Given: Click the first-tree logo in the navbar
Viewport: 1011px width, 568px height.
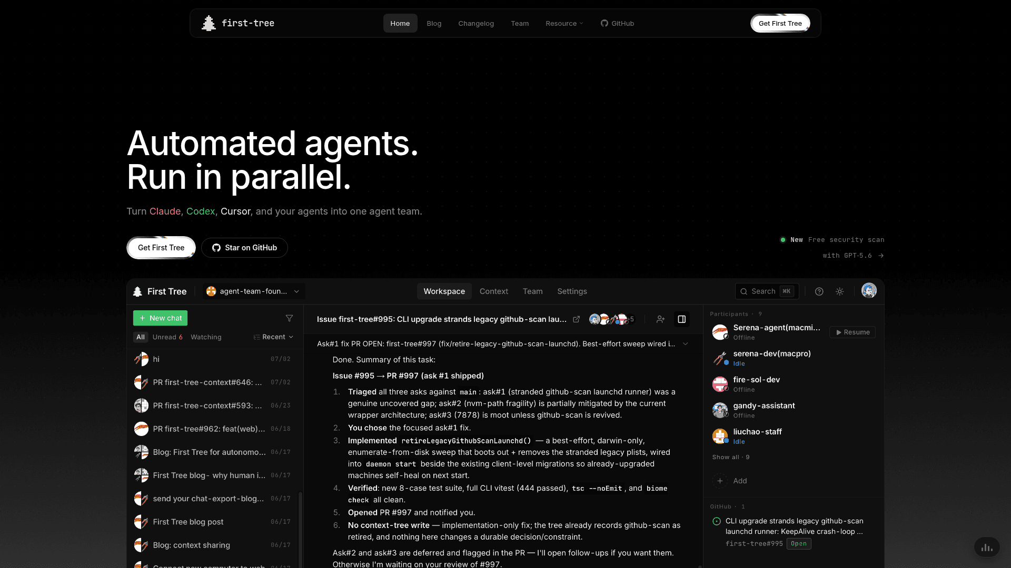Looking at the screenshot, I should pos(238,23).
